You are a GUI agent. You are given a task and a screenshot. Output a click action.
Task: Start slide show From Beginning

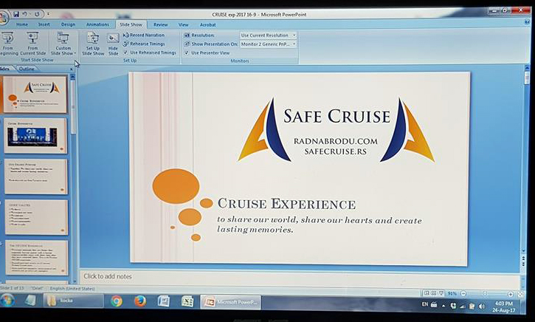(x=8, y=44)
